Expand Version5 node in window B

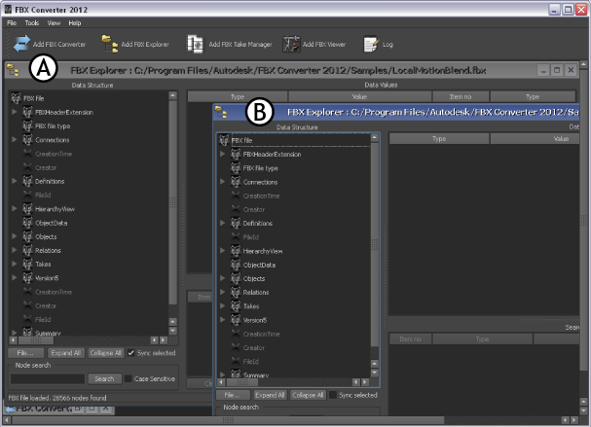(x=222, y=320)
